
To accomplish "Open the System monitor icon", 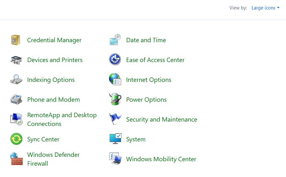I will (115, 139).
